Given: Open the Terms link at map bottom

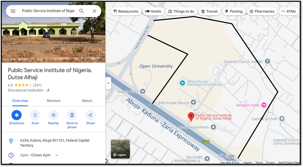Looking at the screenshot, I should (x=259, y=163).
